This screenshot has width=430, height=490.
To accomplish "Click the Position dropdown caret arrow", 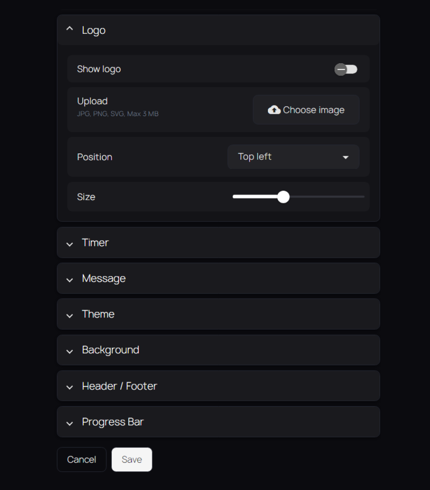I will (x=345, y=157).
